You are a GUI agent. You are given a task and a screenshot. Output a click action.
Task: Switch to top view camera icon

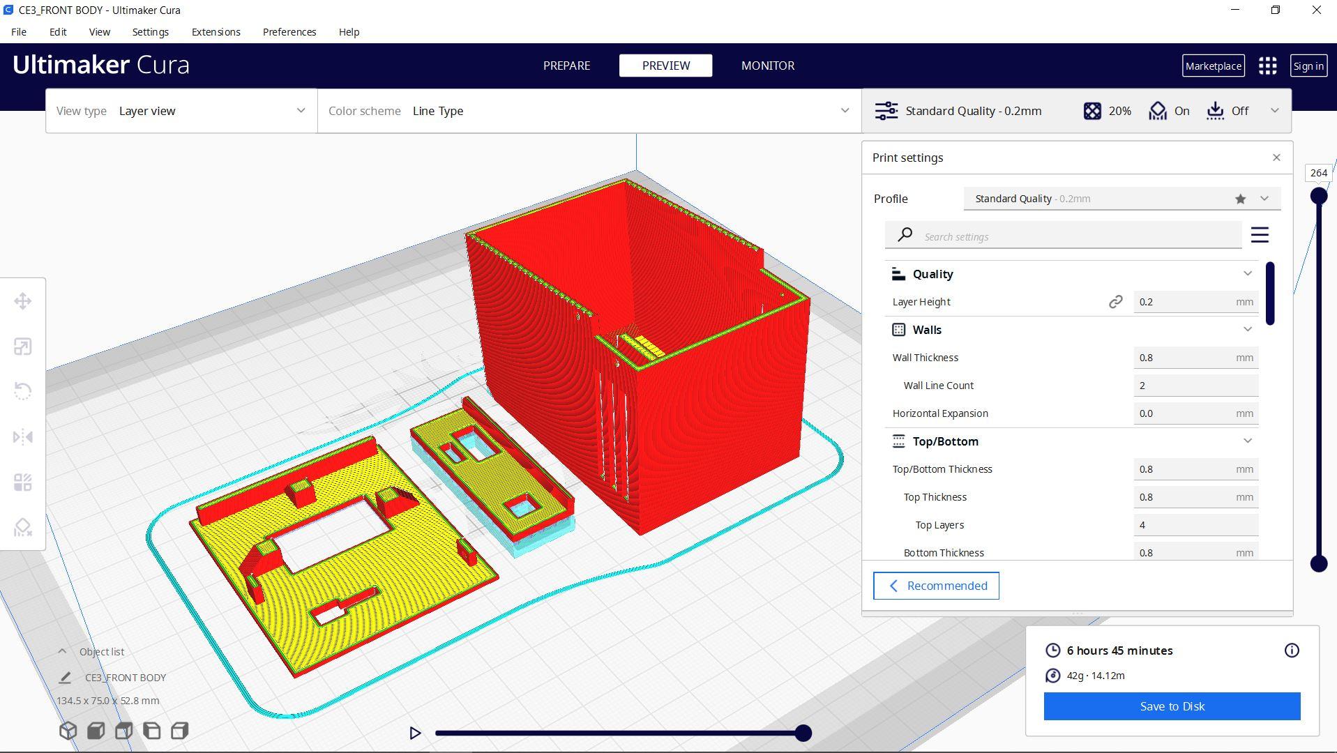pyautogui.click(x=123, y=731)
